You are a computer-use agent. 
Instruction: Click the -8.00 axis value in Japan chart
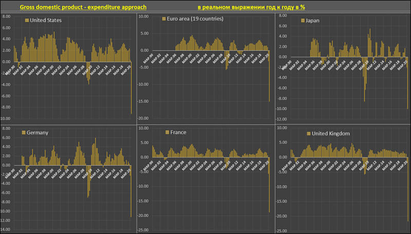coord(282,98)
